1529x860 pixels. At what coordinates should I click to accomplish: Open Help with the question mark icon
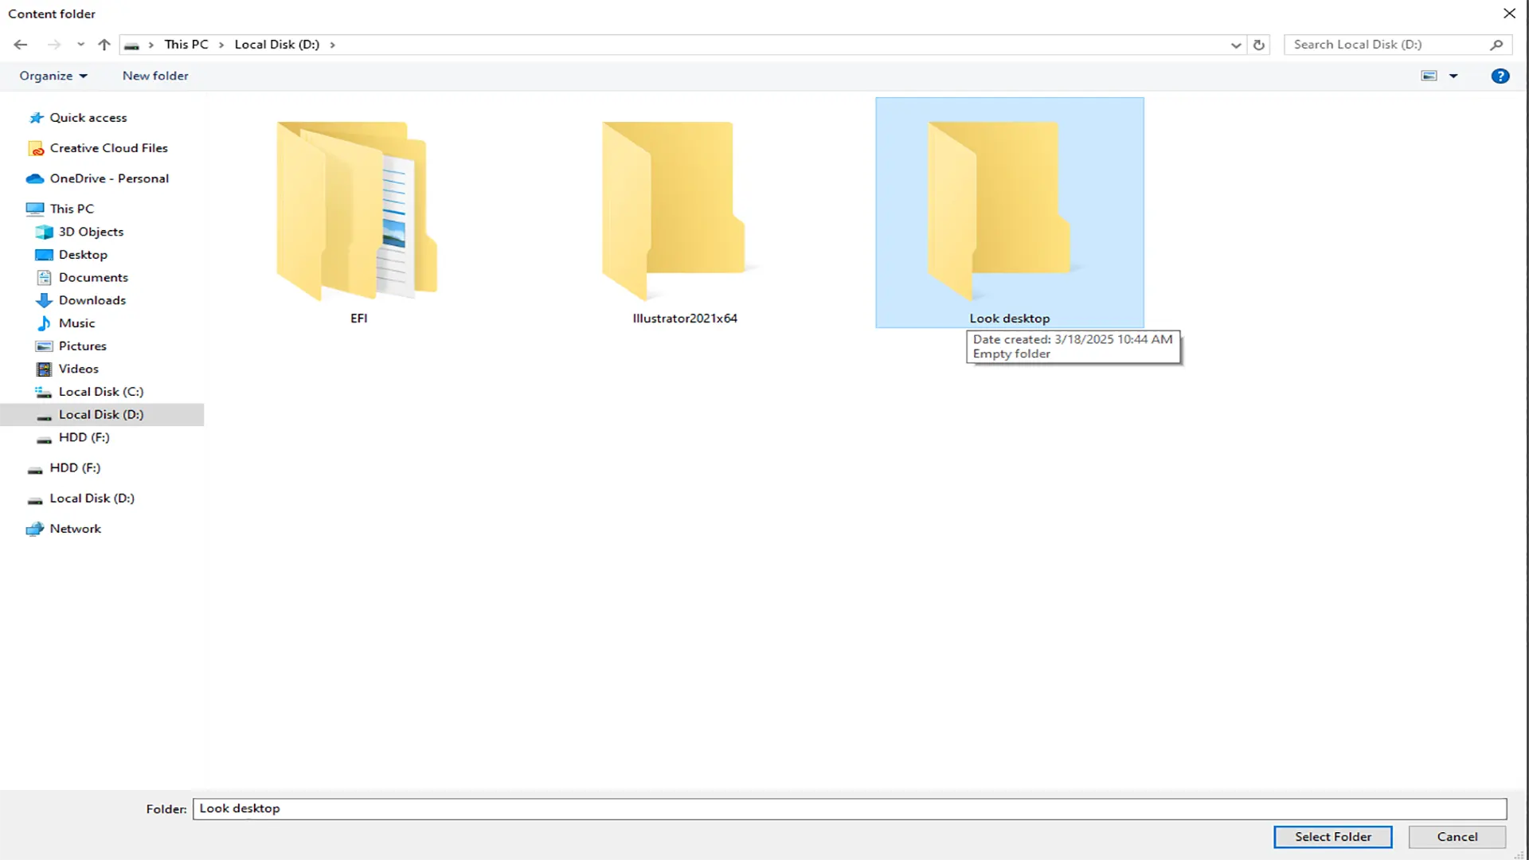coord(1500,76)
